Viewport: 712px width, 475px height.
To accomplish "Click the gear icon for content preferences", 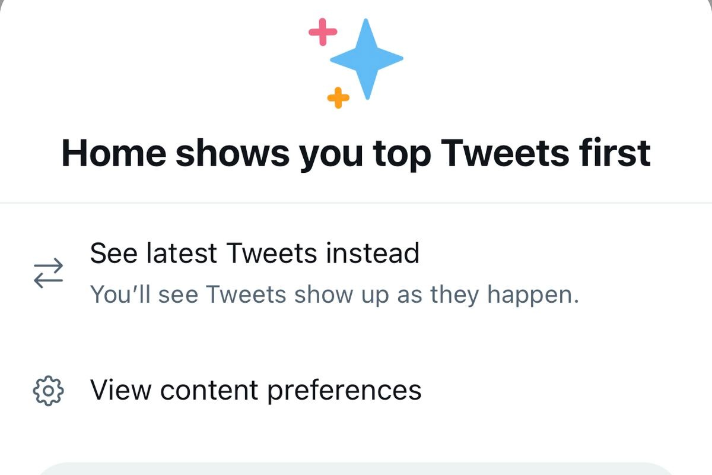I will (x=48, y=391).
